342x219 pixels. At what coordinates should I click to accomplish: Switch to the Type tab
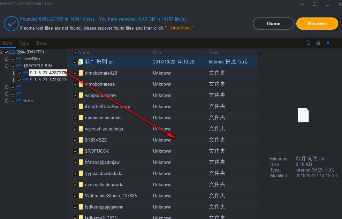pos(24,43)
